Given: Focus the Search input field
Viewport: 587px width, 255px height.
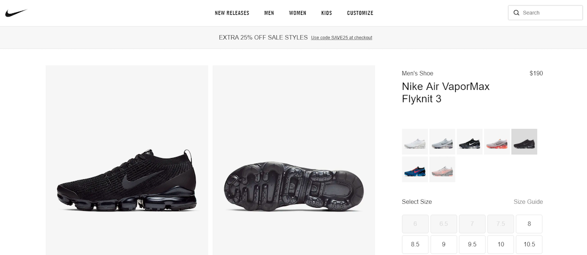Looking at the screenshot, I should [550, 13].
